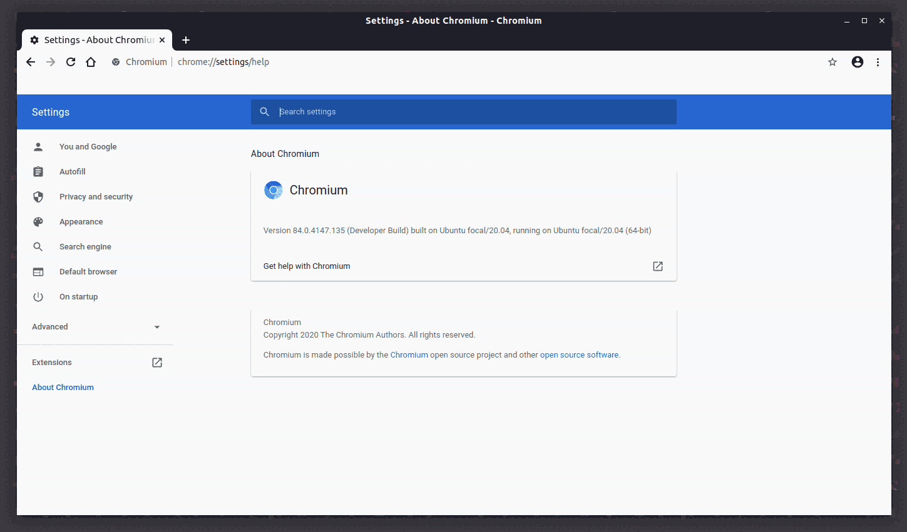Click inside the Search settings field
The height and width of the screenshot is (532, 907).
point(463,111)
